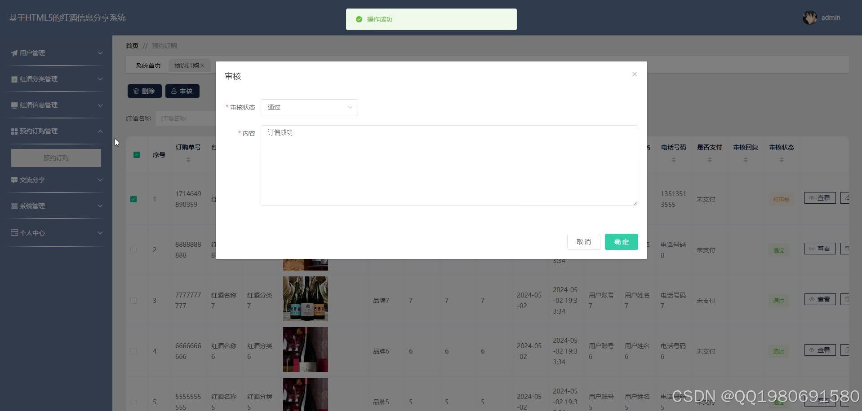Expand the 红酒信息管理 chevron
The width and height of the screenshot is (862, 411).
[100, 105]
